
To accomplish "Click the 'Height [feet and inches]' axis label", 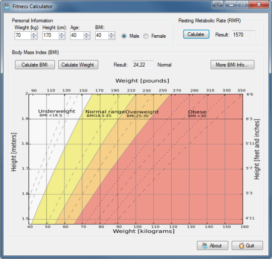I will tap(257, 149).
